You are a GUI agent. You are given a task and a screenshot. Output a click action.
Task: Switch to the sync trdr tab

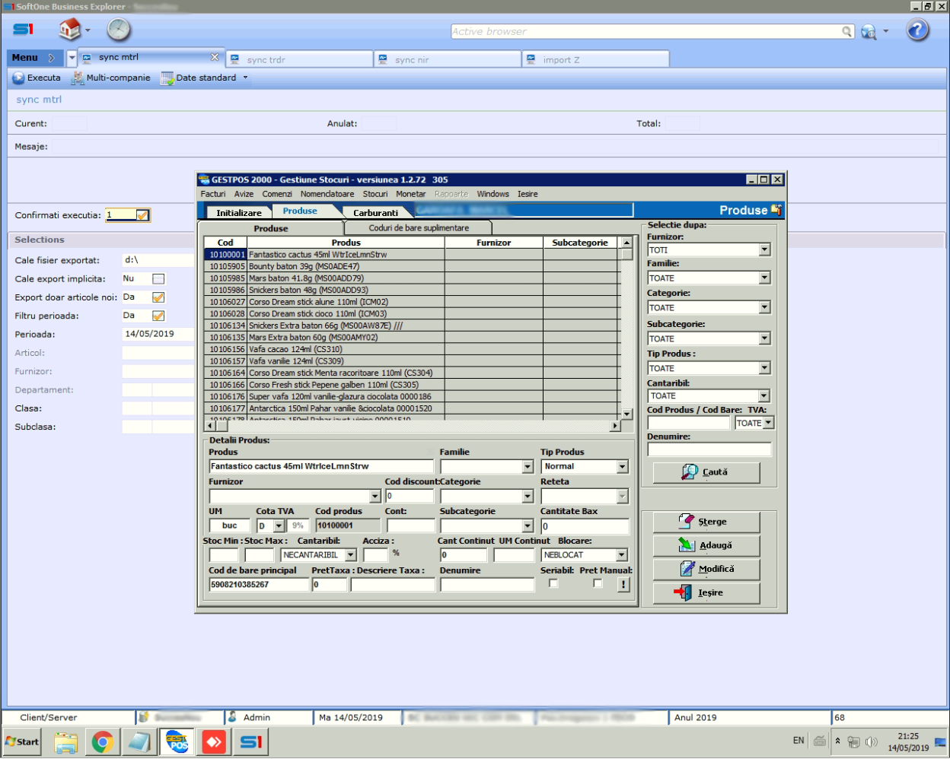point(299,59)
